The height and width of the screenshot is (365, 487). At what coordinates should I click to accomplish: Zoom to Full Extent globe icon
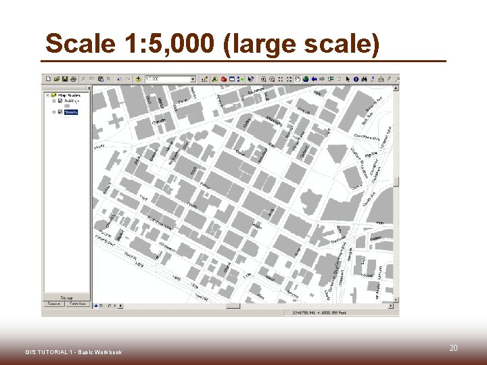tap(306, 79)
